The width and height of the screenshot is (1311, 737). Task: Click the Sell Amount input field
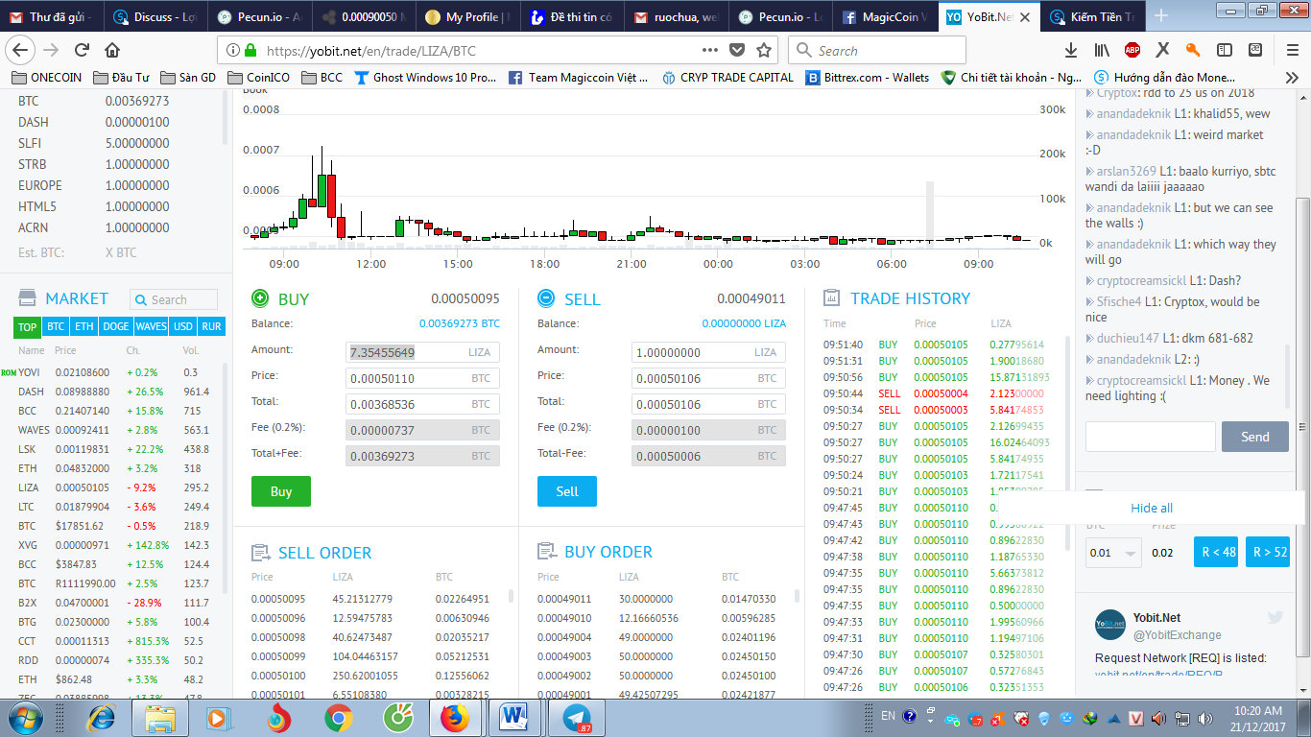point(708,352)
